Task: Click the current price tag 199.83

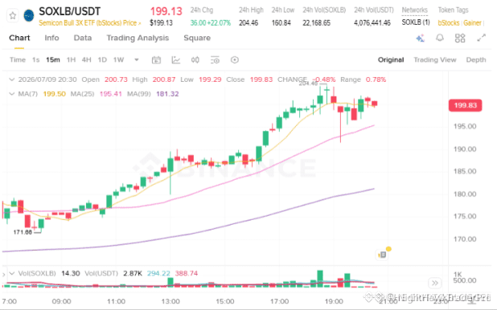Action: point(465,105)
